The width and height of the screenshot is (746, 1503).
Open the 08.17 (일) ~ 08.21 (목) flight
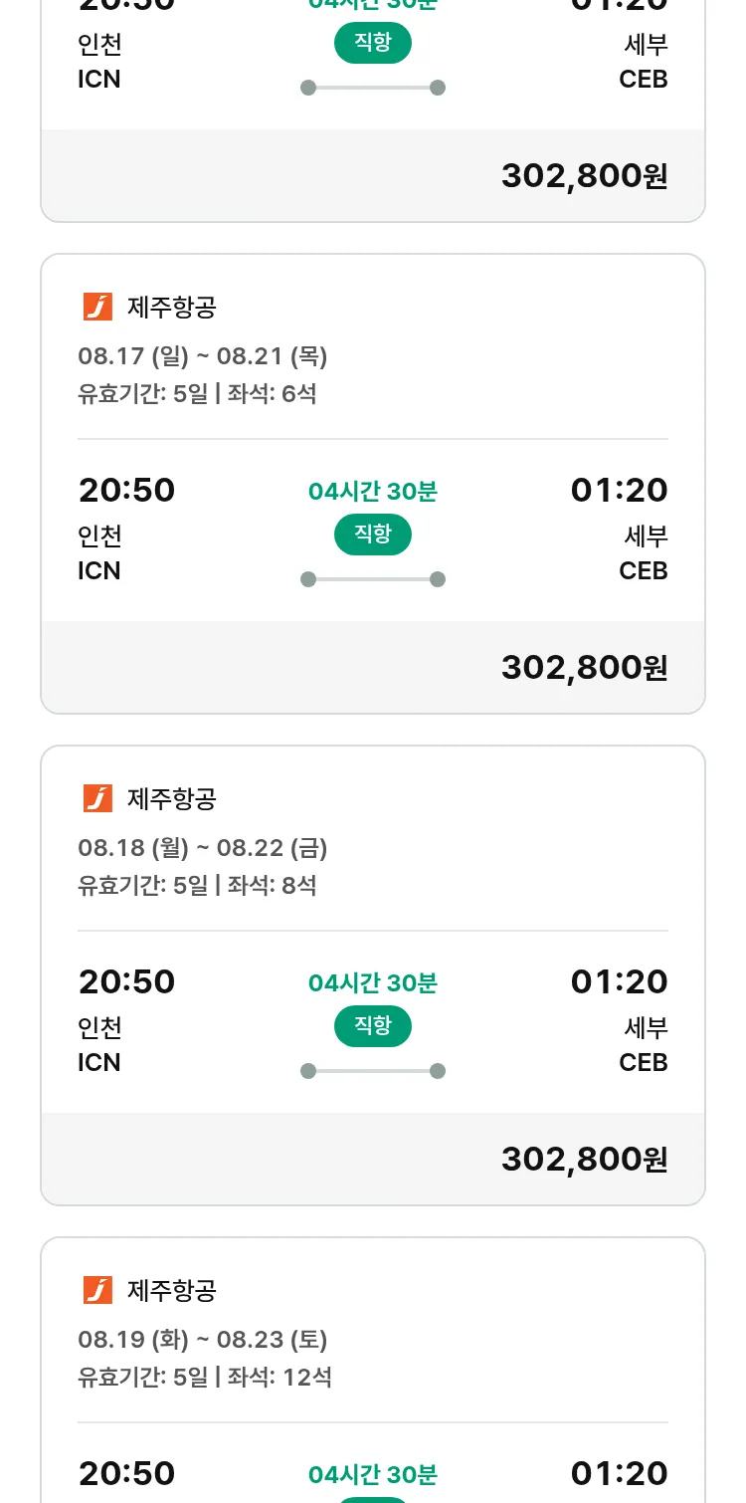203,356
